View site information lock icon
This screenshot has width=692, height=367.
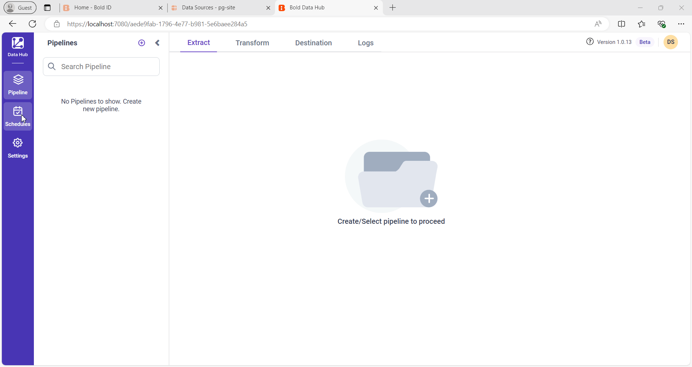(57, 24)
